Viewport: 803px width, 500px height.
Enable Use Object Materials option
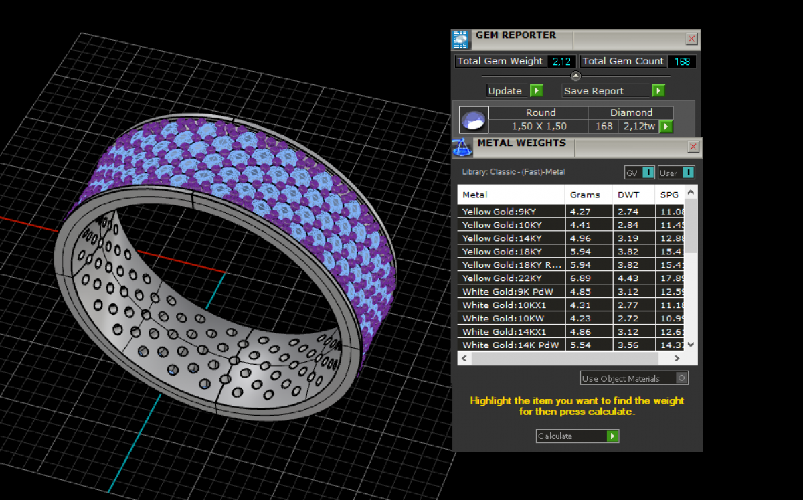pyautogui.click(x=681, y=378)
